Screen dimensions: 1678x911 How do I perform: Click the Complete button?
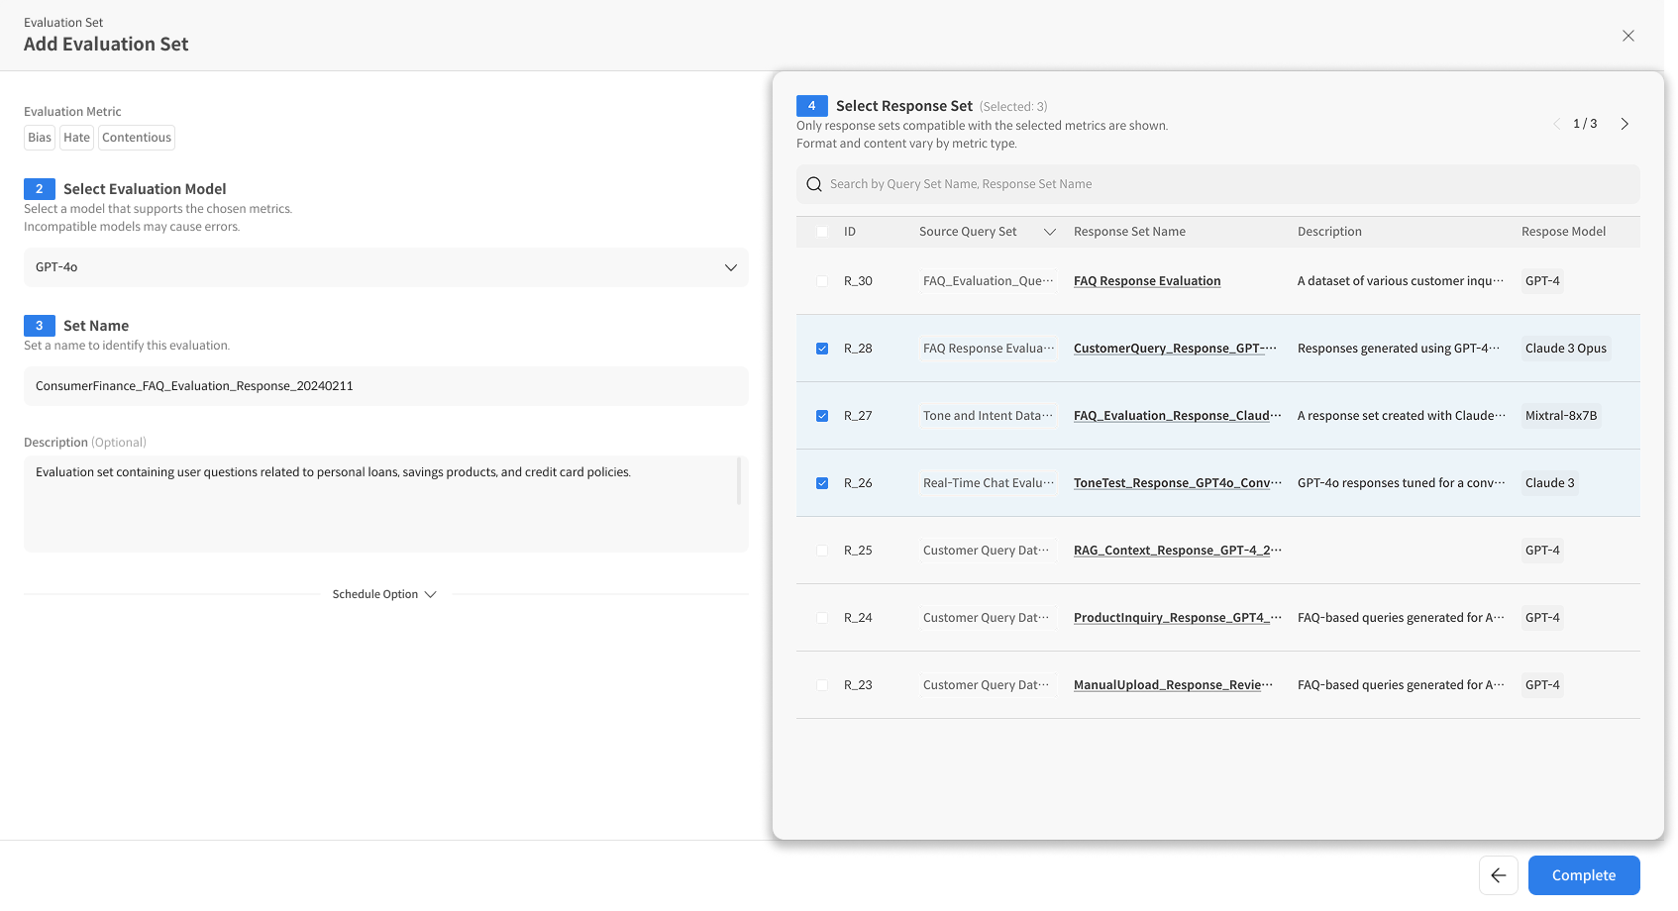[x=1583, y=875]
